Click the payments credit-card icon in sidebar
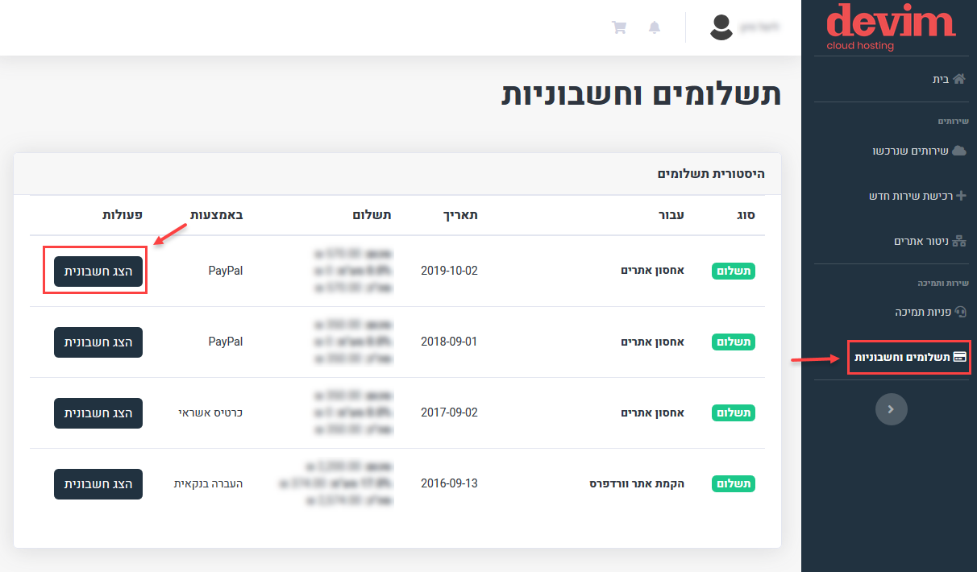 tap(959, 357)
